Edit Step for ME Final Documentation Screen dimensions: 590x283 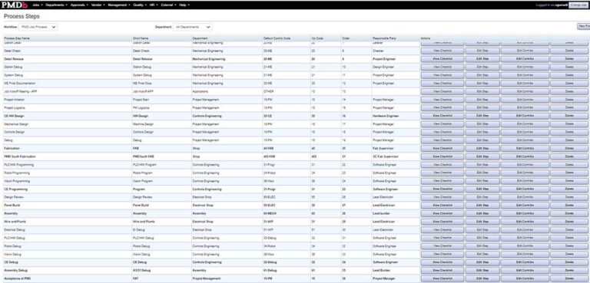click(x=482, y=84)
